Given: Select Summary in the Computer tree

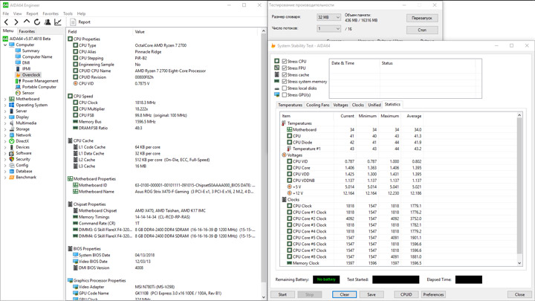Looking at the screenshot, I should [30, 51].
